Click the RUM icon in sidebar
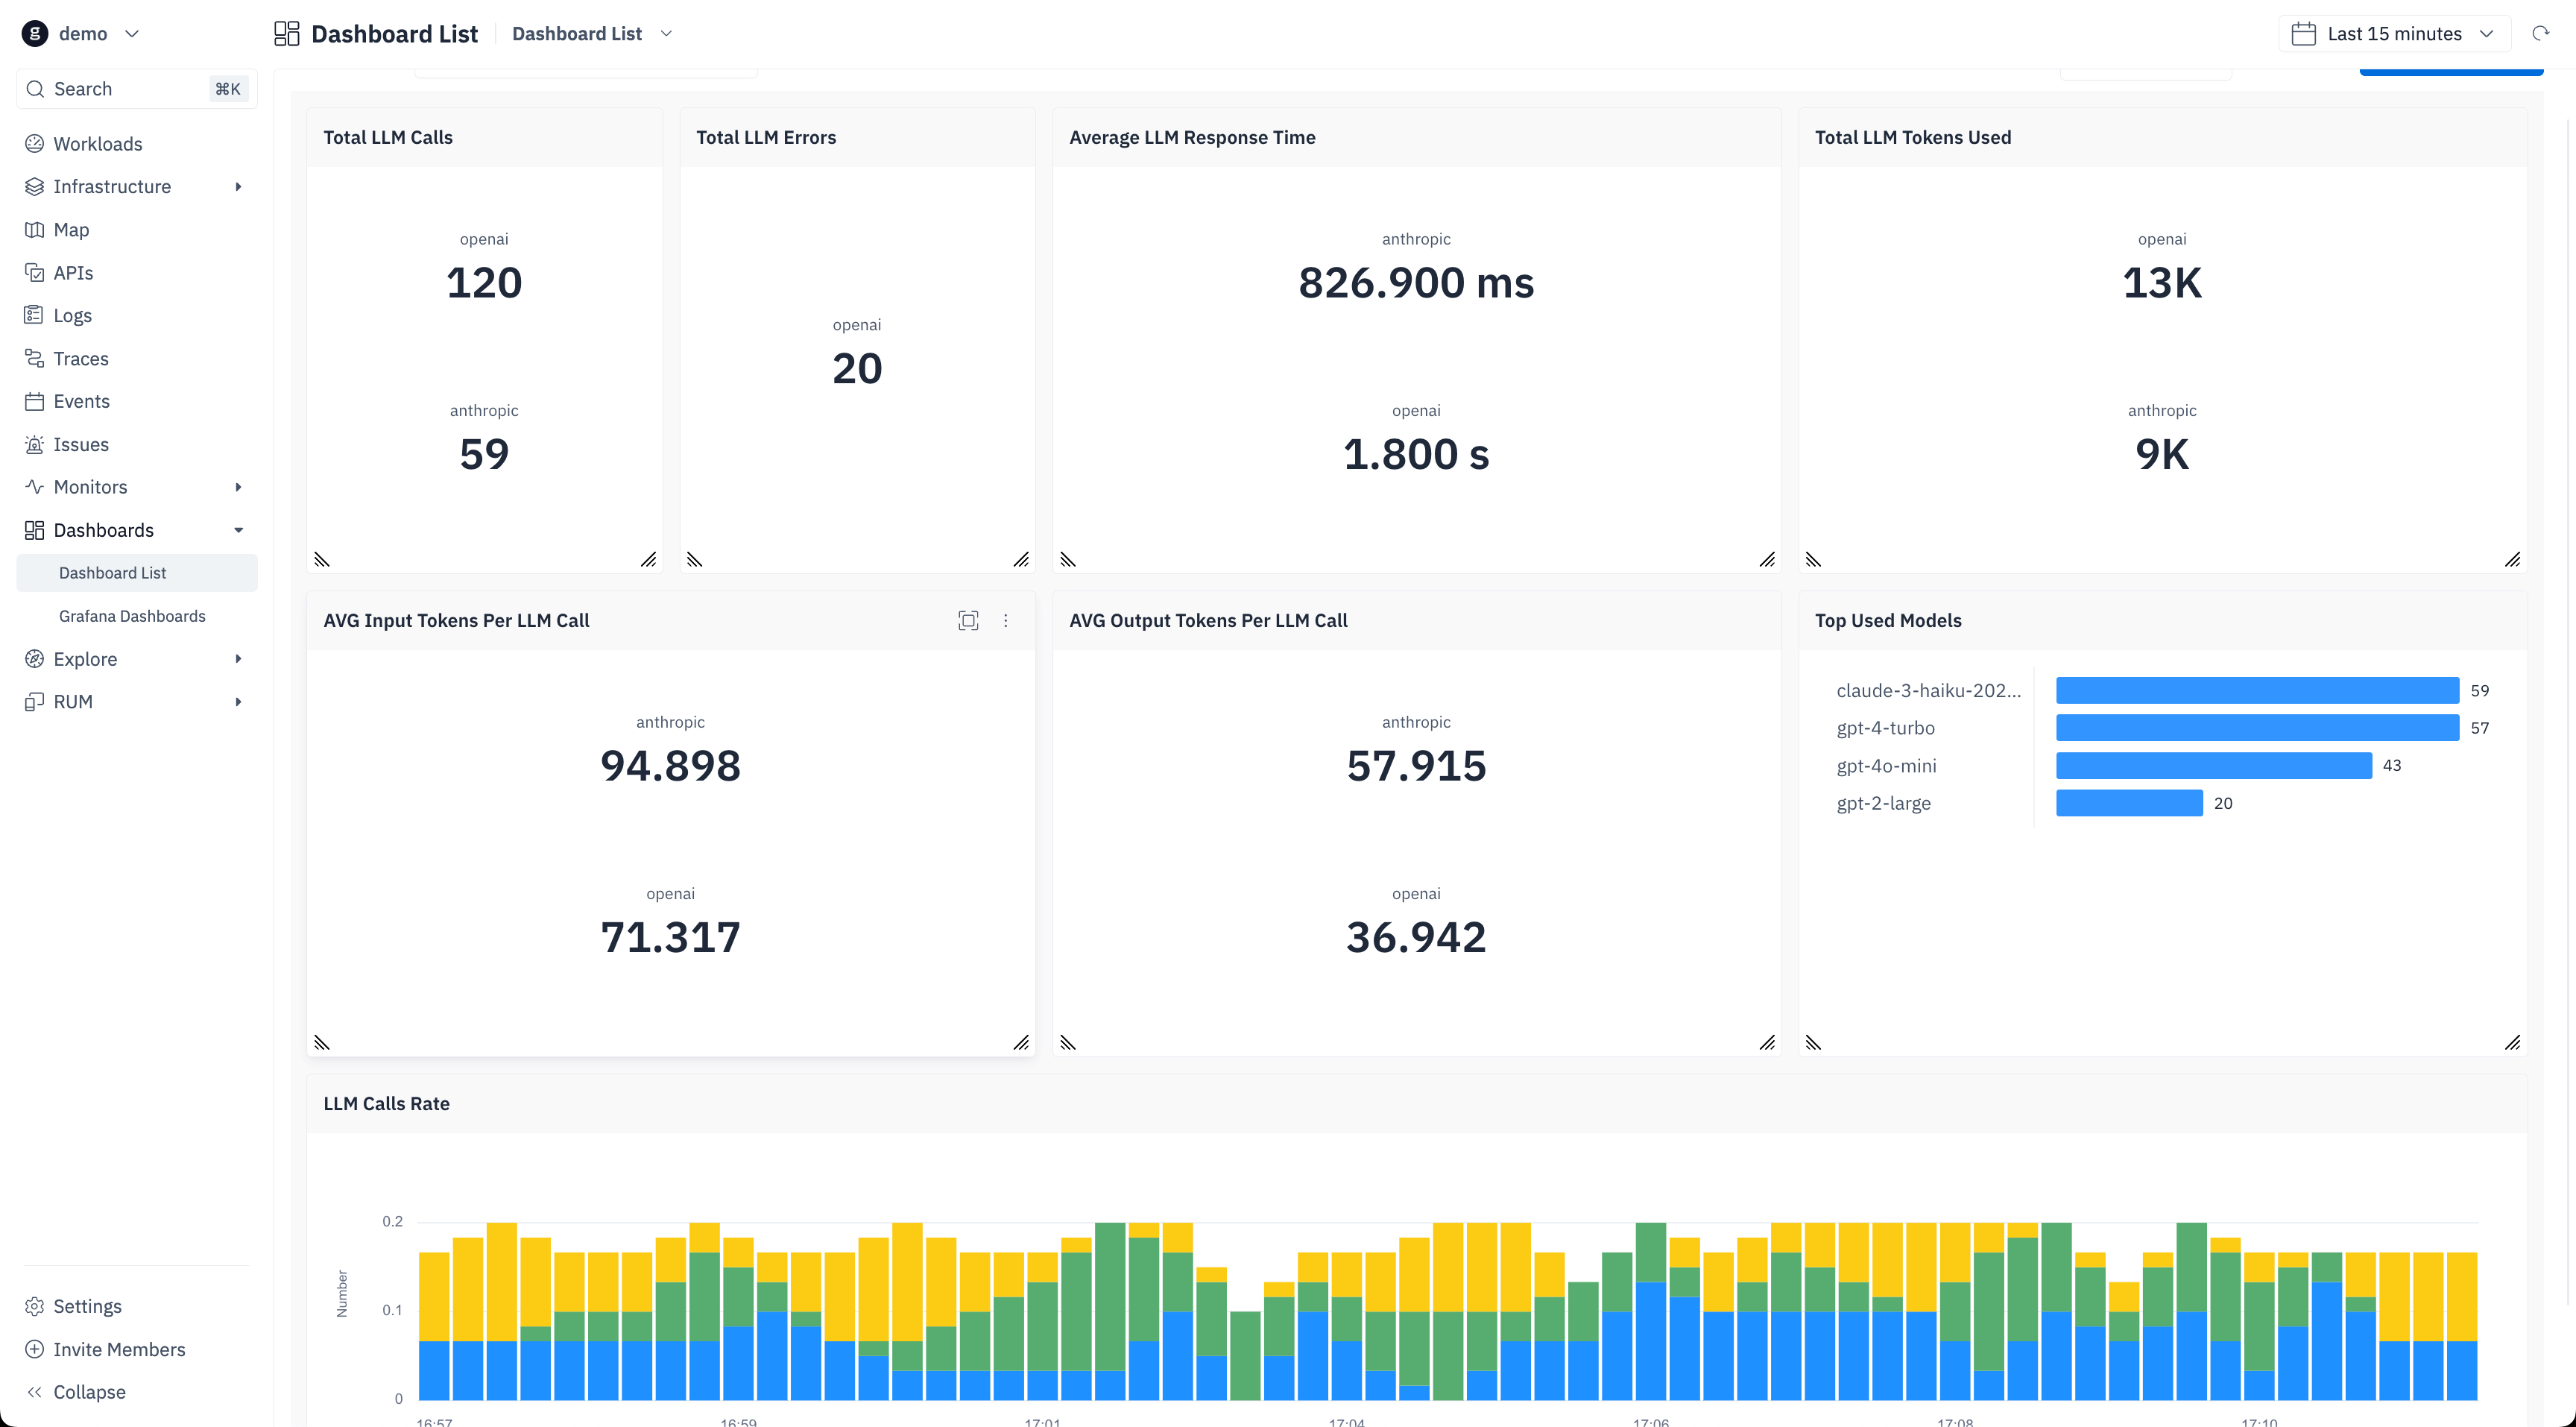 pos(34,702)
